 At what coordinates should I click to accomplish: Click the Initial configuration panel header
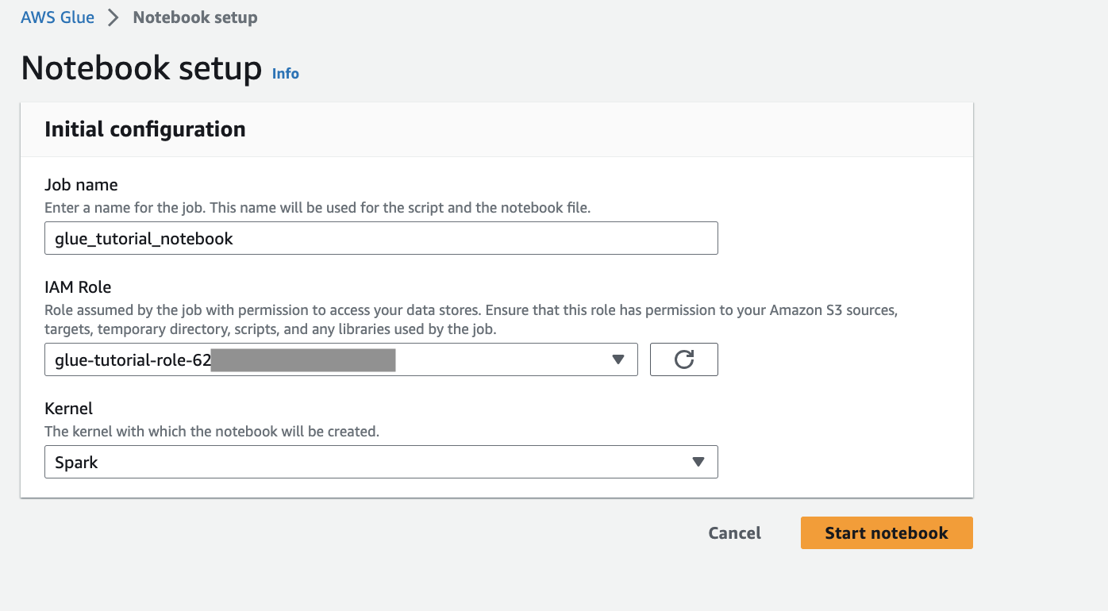[x=145, y=129]
